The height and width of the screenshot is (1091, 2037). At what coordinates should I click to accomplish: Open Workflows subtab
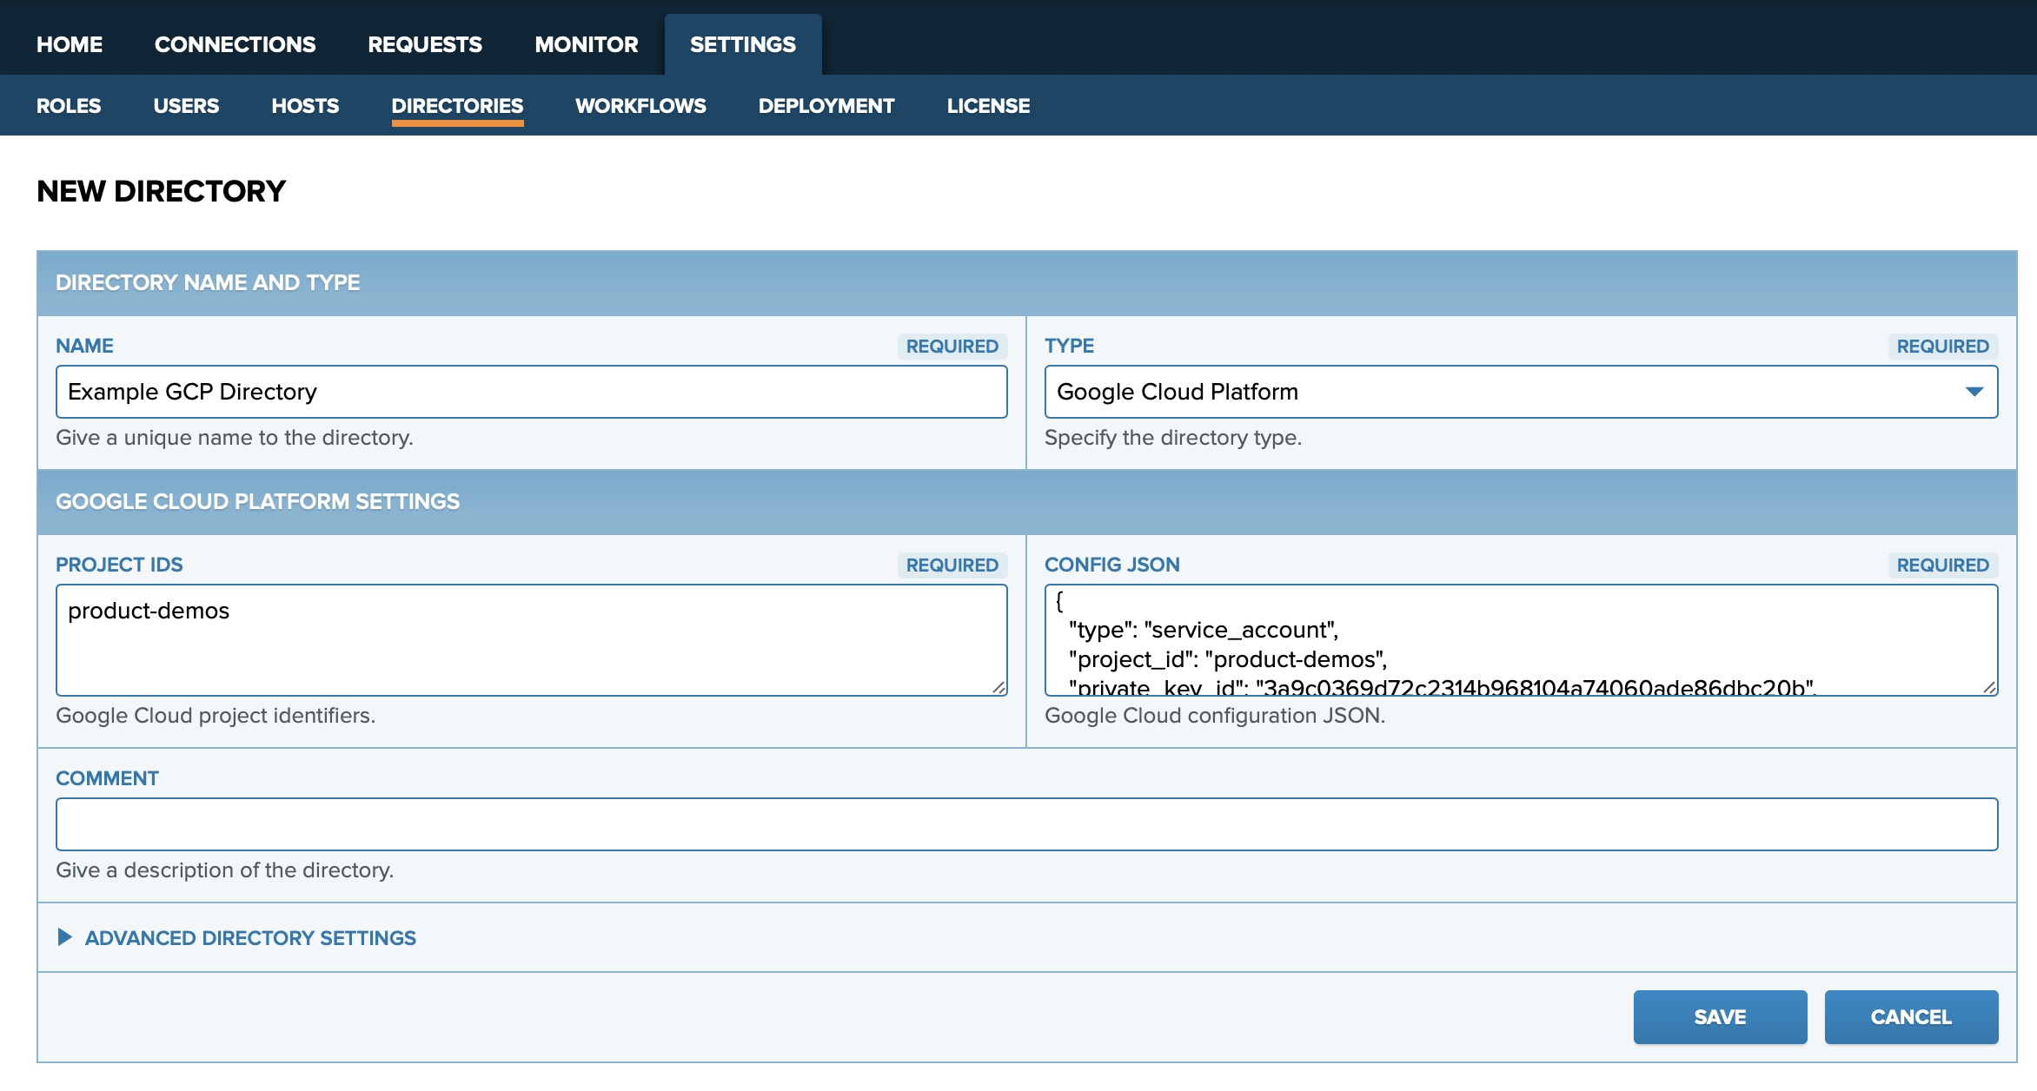pos(640,106)
